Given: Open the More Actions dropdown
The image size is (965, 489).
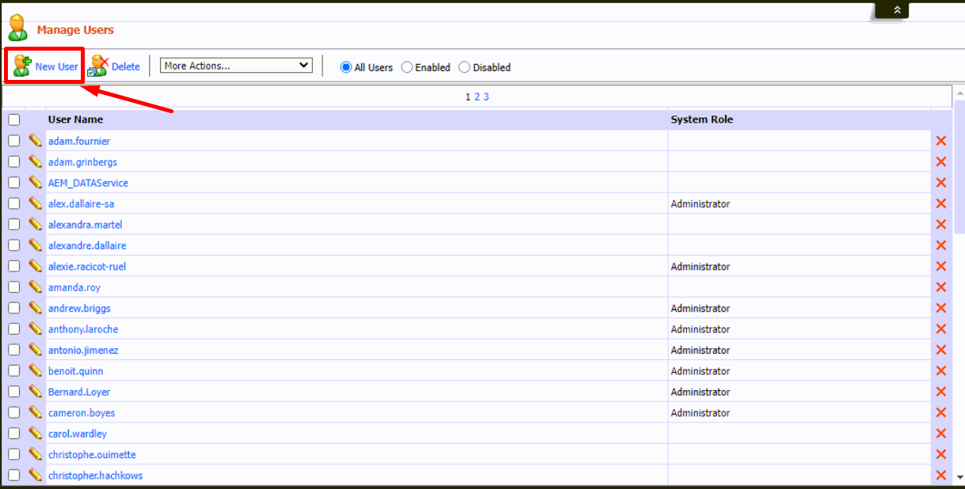Looking at the screenshot, I should 236,66.
